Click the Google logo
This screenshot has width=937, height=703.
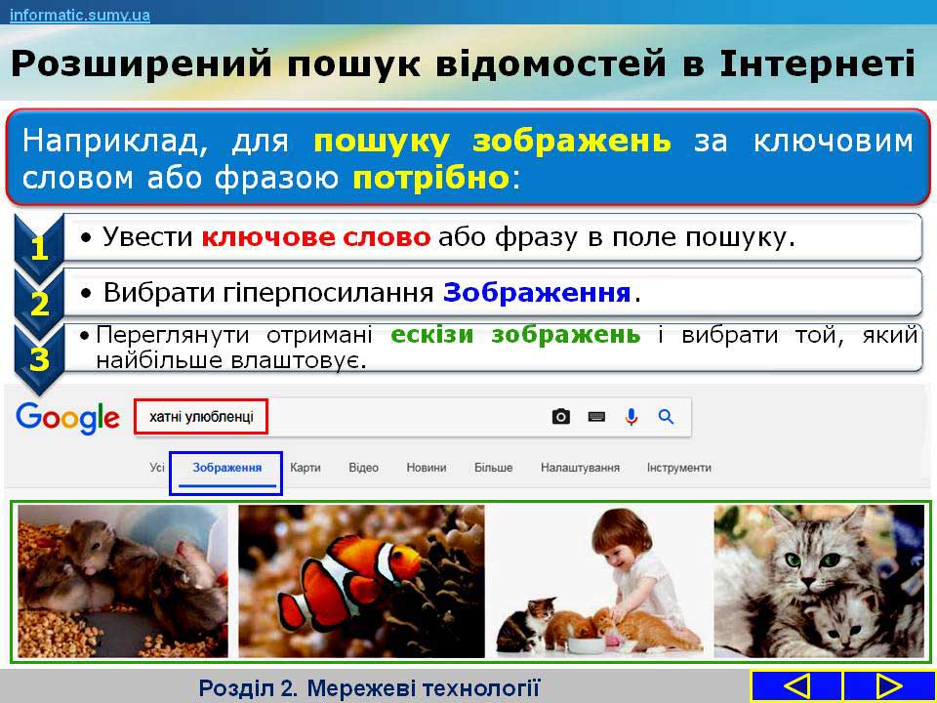pyautogui.click(x=67, y=418)
